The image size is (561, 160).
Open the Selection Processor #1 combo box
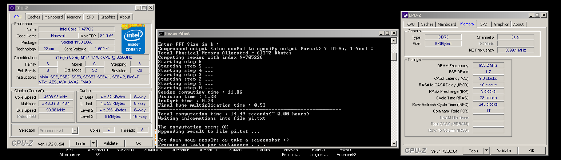58,130
